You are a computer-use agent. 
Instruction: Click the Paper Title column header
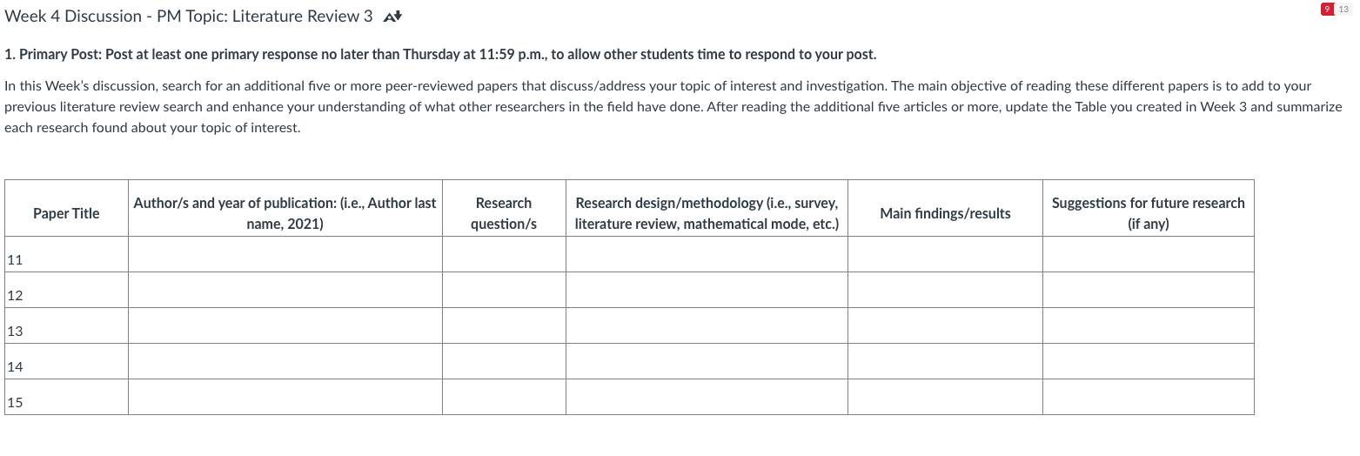point(66,213)
